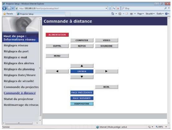Click the PAGE SUIVANTE button

point(82,98)
